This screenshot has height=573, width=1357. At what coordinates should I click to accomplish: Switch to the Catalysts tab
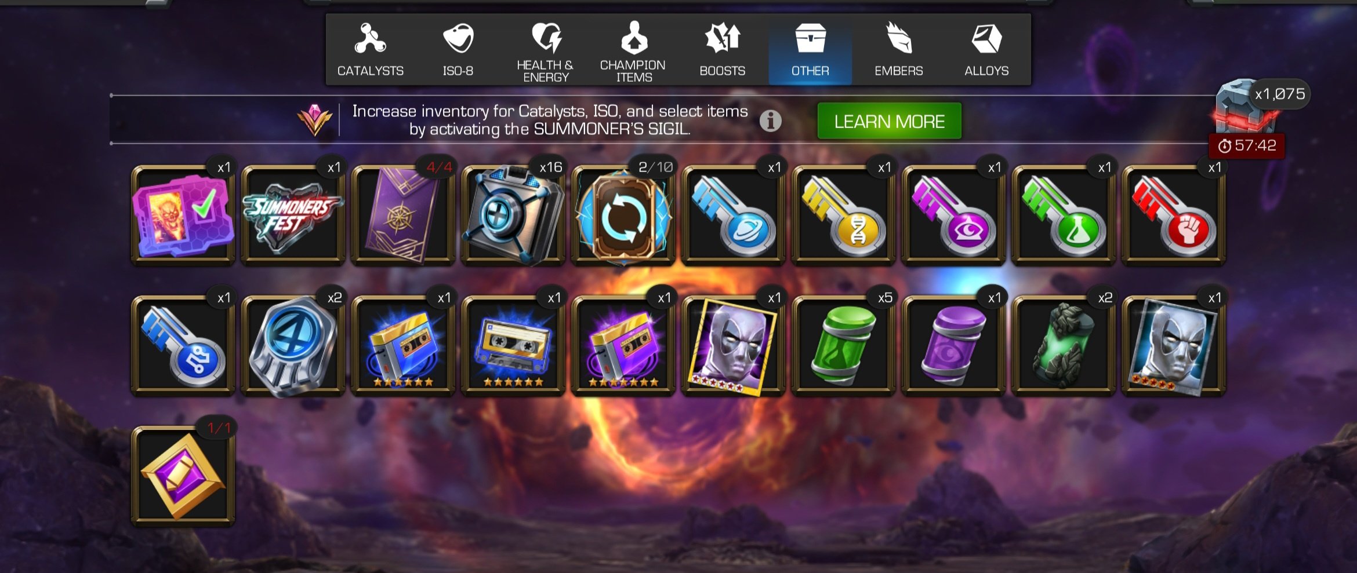click(x=371, y=50)
